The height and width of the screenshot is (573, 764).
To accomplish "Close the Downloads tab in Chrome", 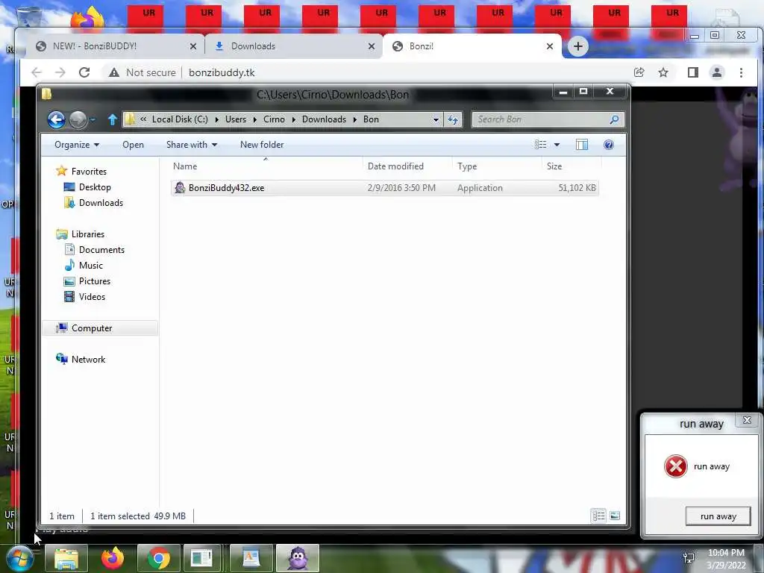I will click(x=372, y=46).
